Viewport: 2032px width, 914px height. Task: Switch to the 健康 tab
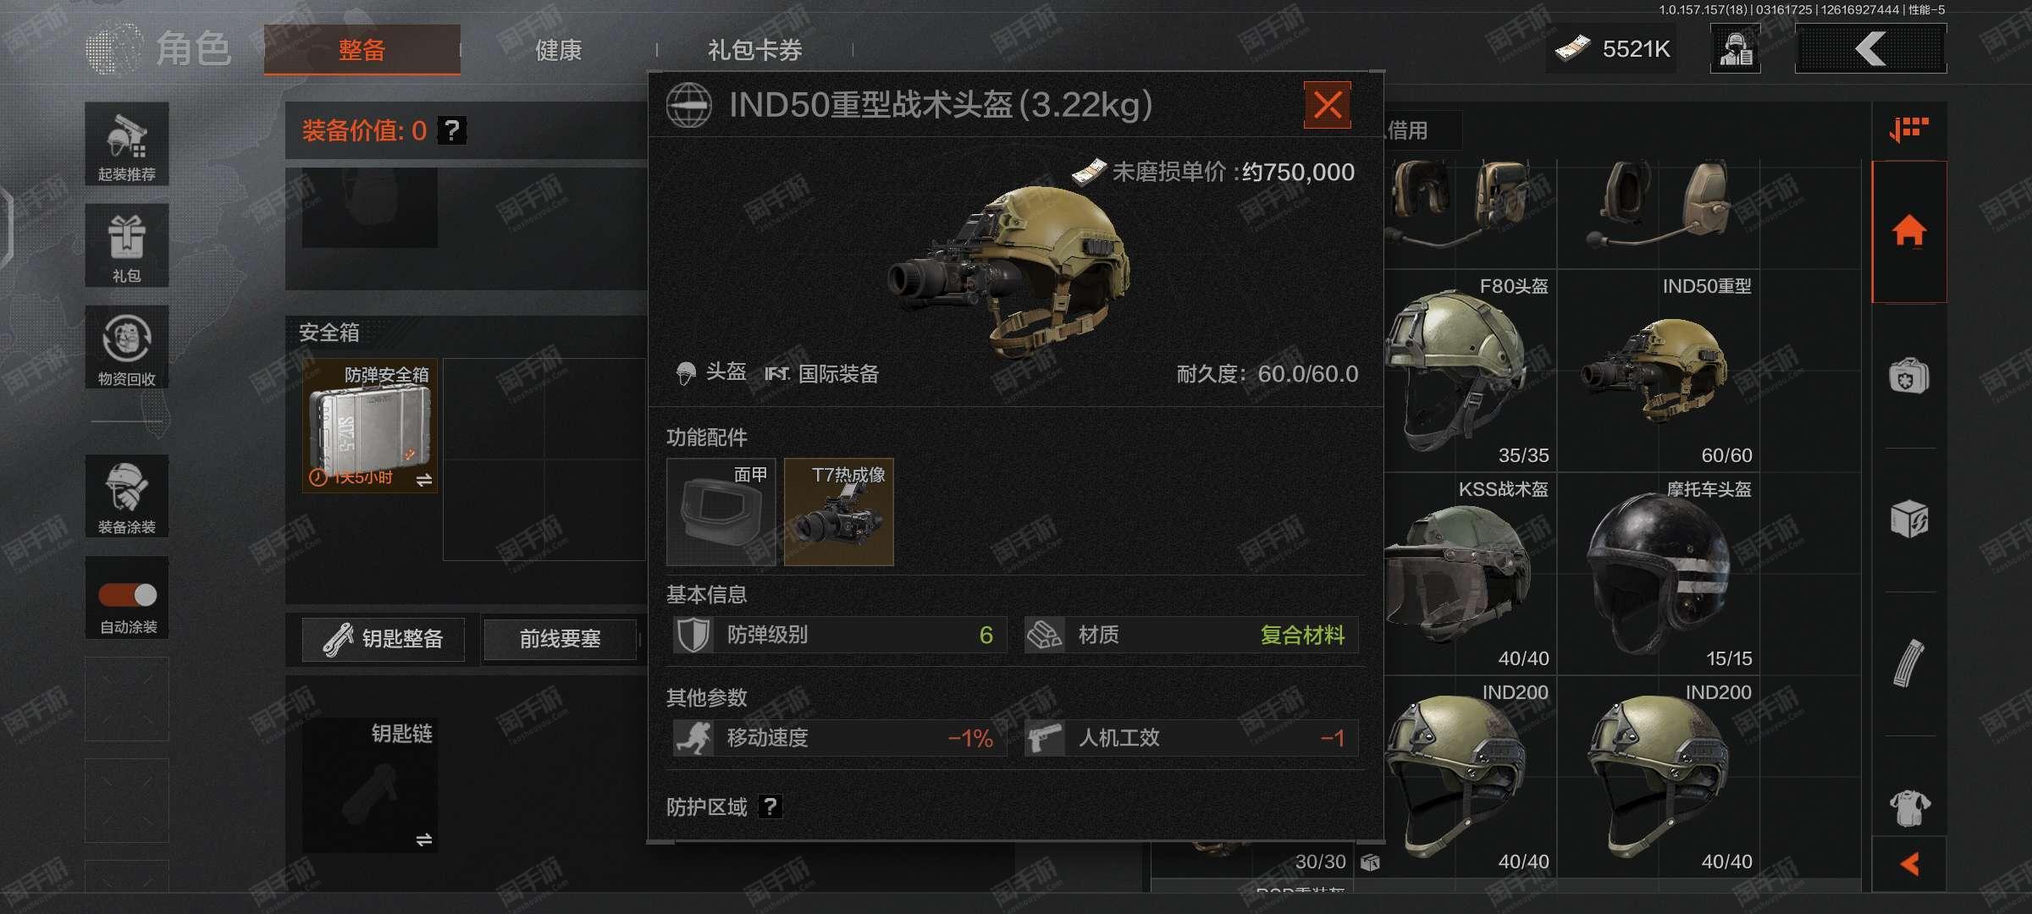559,50
